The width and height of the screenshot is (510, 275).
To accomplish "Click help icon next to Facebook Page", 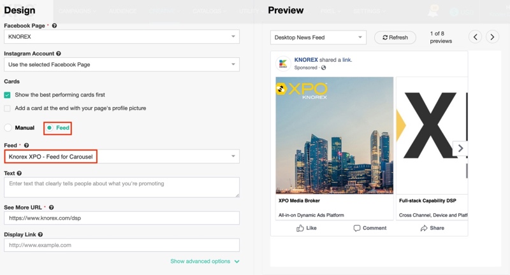I will (54, 26).
